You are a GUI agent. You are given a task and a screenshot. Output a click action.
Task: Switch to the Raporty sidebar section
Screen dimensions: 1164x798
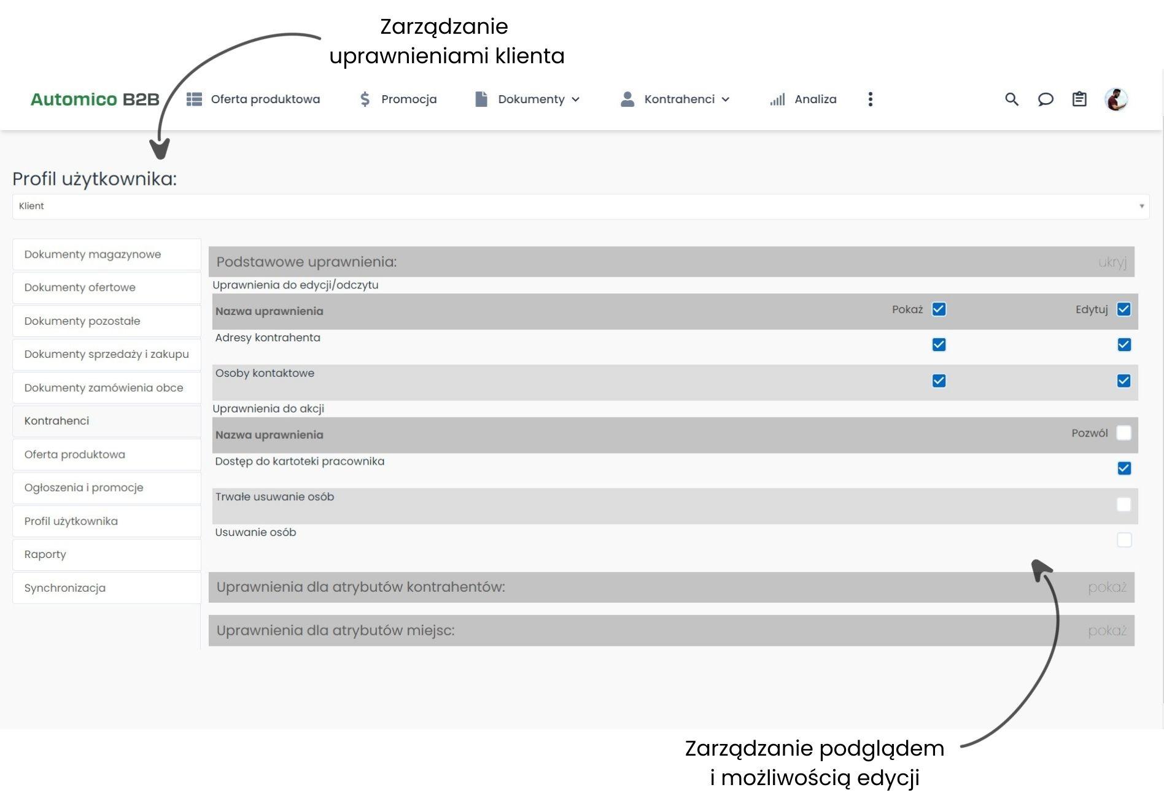[x=45, y=554]
